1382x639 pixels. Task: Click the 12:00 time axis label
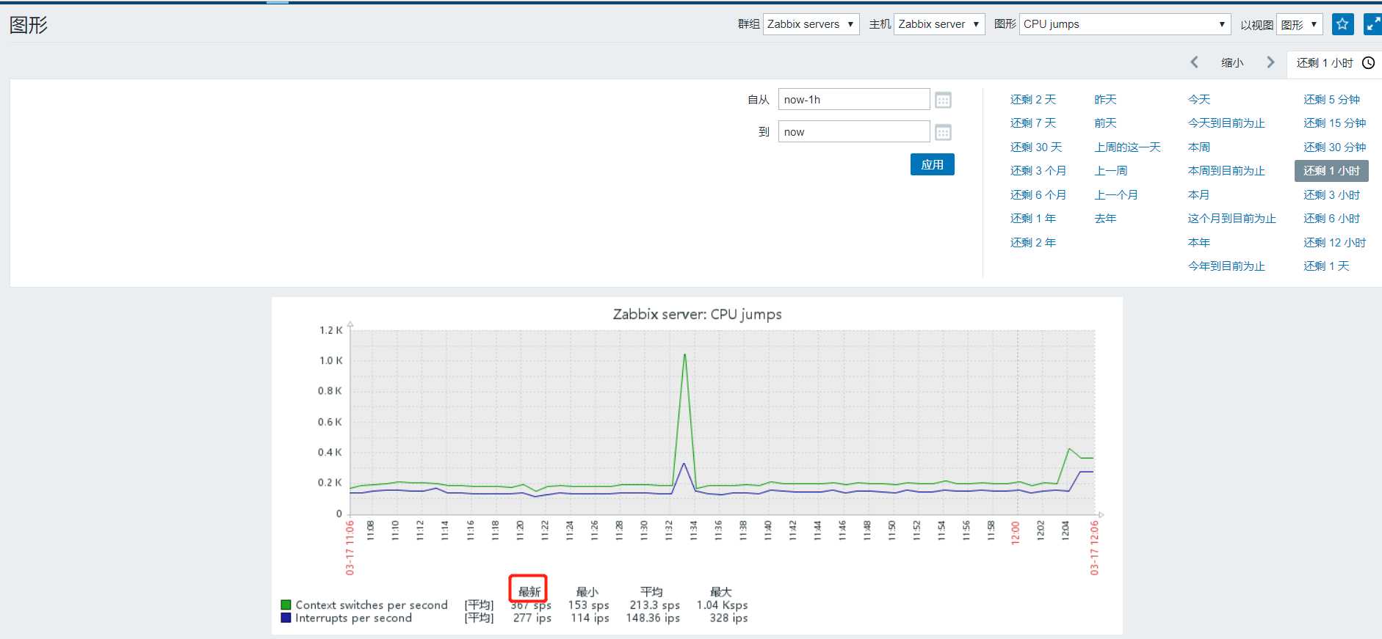1016,533
